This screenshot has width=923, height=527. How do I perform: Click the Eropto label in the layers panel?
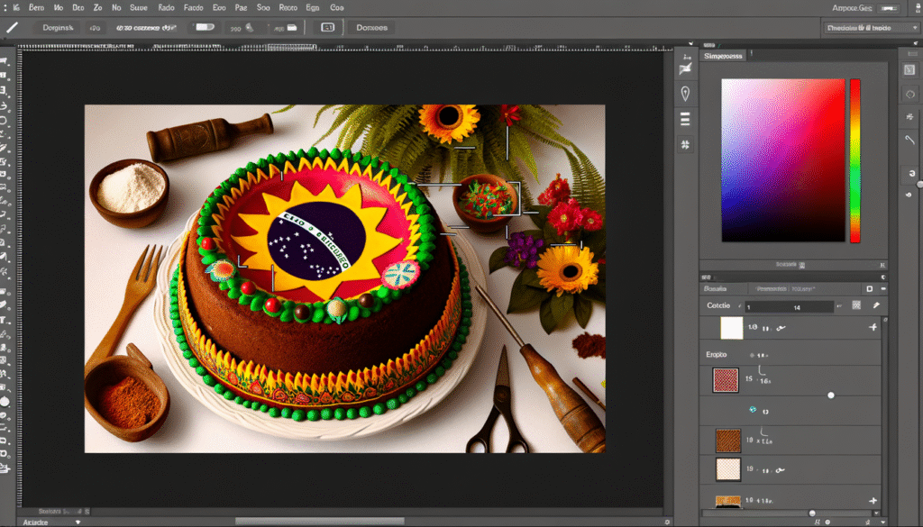point(717,355)
